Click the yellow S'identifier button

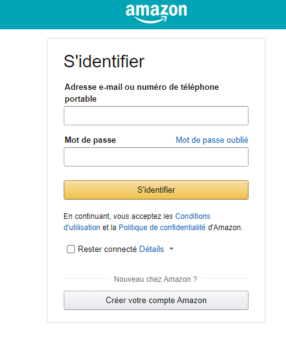[156, 190]
